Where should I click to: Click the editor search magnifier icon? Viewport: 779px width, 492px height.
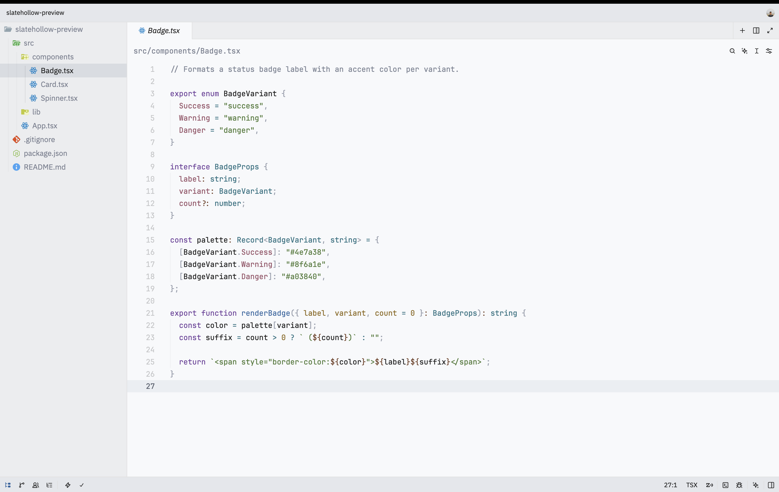732,51
